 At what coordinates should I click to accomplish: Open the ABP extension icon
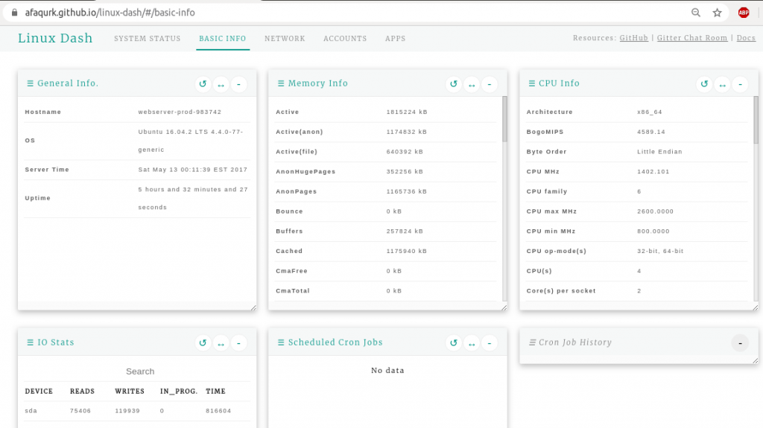744,13
